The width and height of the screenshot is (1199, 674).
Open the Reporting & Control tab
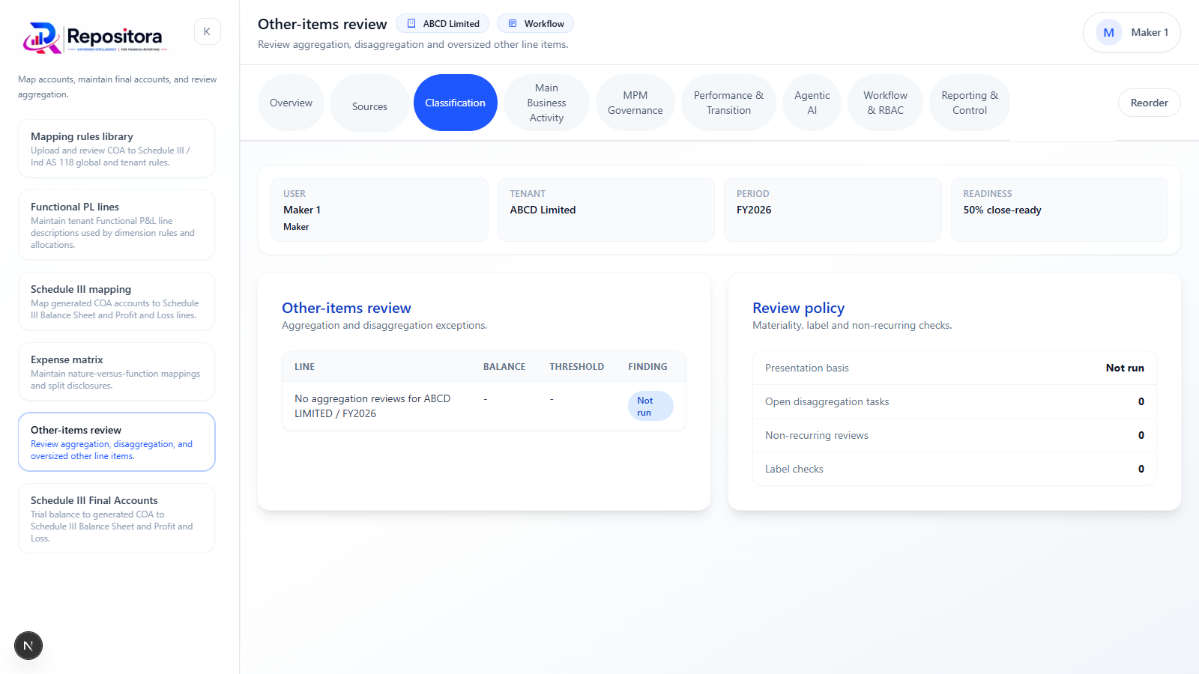(970, 103)
